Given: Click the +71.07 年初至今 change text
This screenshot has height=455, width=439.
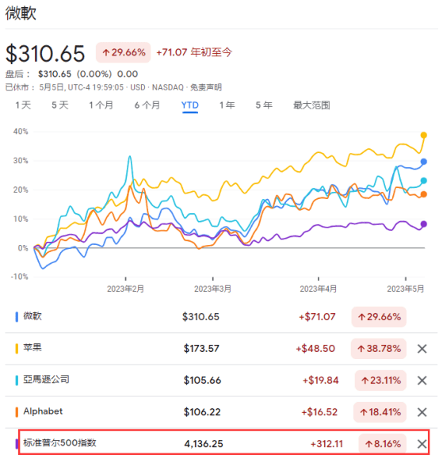Looking at the screenshot, I should click(x=194, y=52).
